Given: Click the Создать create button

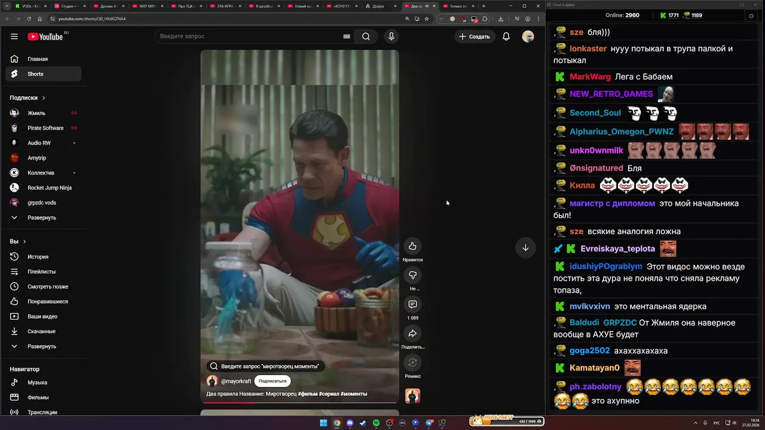Looking at the screenshot, I should [x=475, y=36].
